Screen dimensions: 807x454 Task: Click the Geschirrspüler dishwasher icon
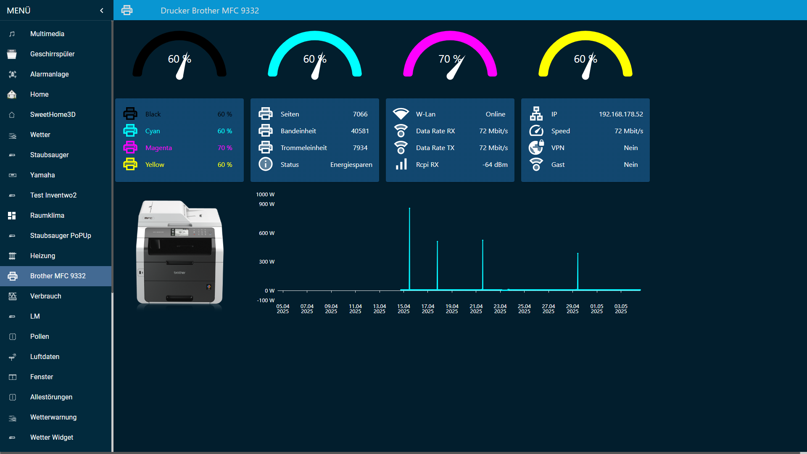[12, 54]
